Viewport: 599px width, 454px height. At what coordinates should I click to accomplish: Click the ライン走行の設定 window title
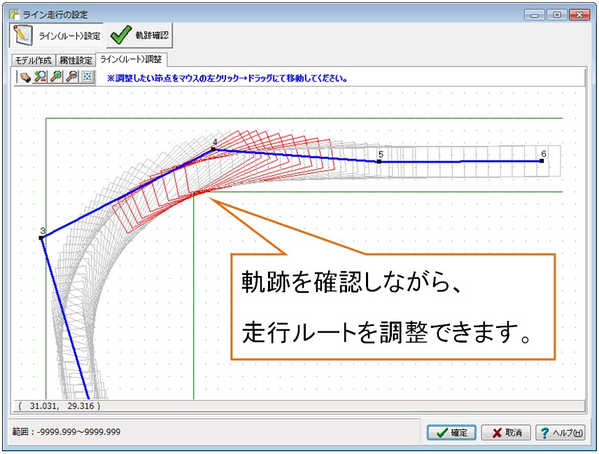coord(55,15)
